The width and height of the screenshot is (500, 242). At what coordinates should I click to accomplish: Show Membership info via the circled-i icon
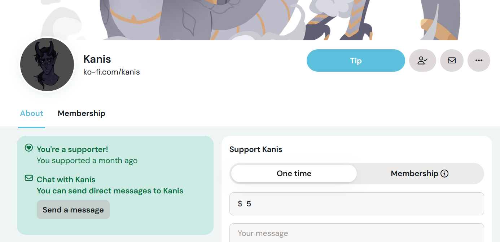(444, 174)
